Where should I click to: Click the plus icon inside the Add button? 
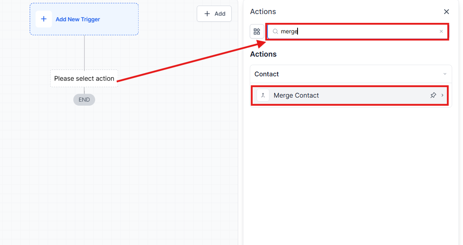pos(207,14)
